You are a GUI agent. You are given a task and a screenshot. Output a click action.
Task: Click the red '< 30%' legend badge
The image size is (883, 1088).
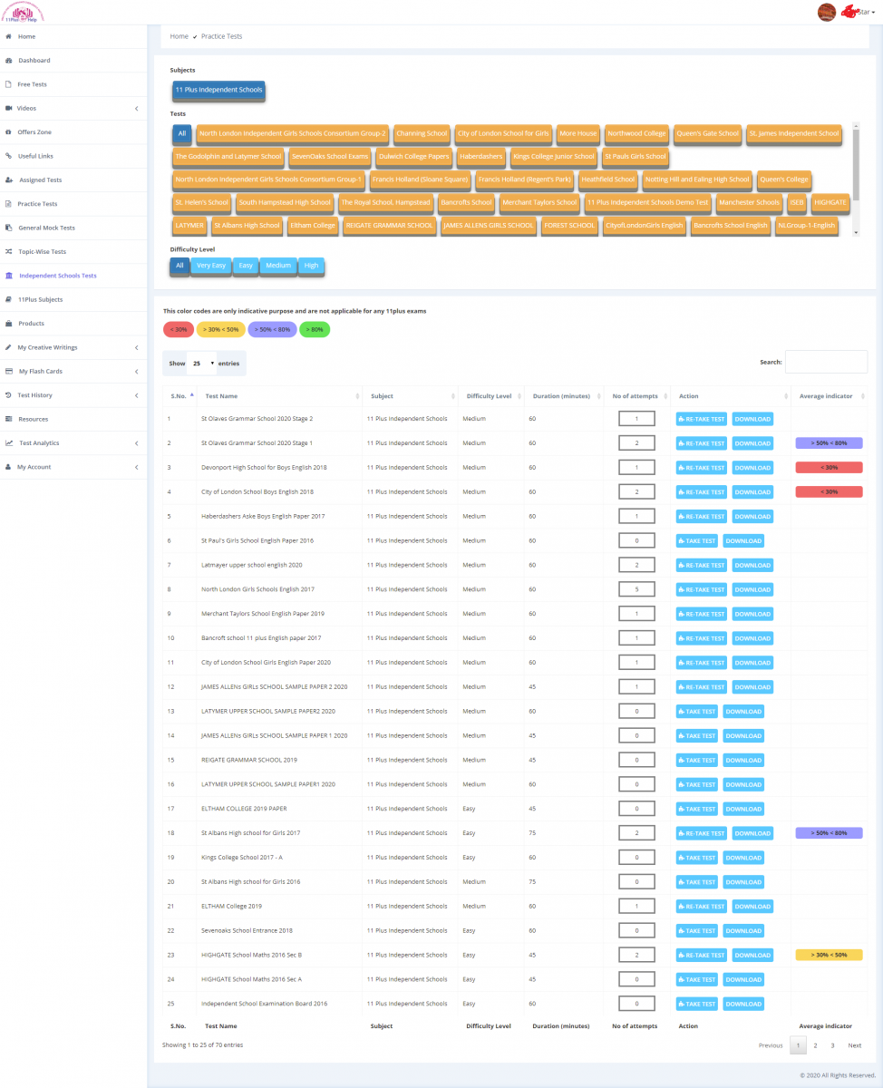pyautogui.click(x=178, y=329)
